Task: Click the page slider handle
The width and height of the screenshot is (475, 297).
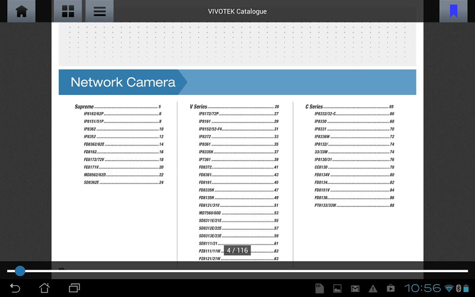Action: (20, 271)
